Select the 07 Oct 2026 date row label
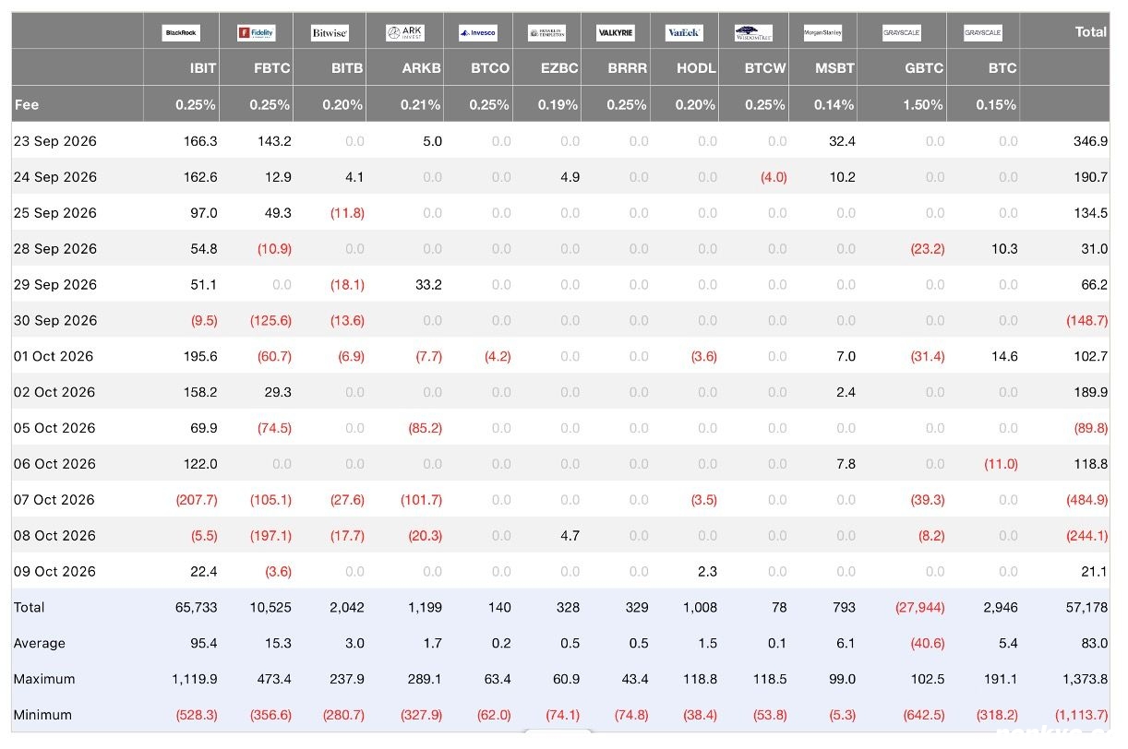 (53, 500)
